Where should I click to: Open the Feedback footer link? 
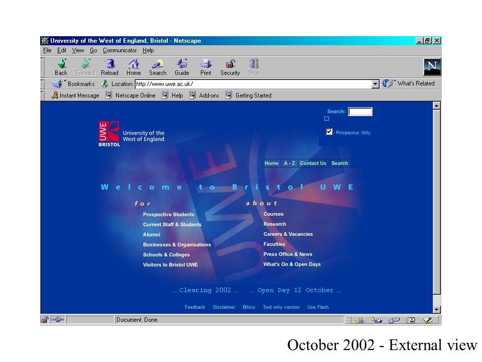195,307
